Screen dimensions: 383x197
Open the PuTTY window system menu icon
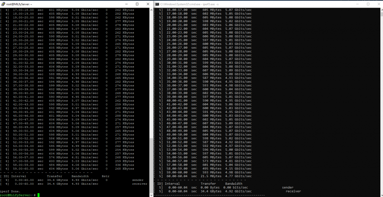tap(3, 4)
